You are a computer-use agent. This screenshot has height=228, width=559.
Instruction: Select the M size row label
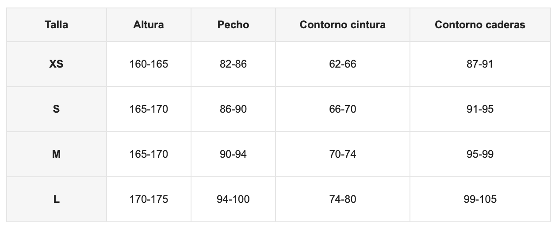[x=56, y=154]
